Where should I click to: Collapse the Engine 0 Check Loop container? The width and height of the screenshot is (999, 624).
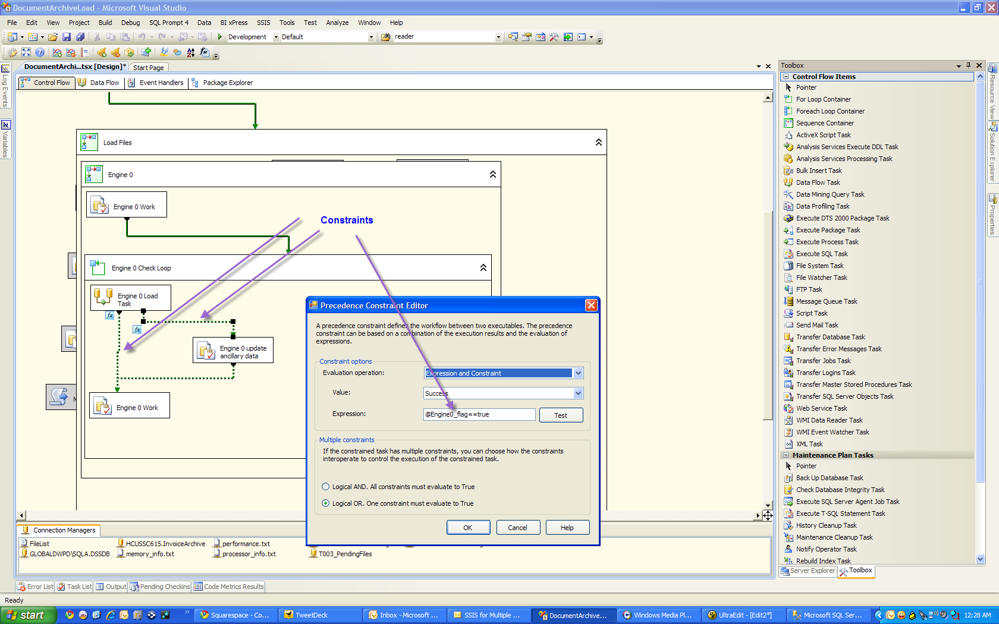tap(483, 268)
